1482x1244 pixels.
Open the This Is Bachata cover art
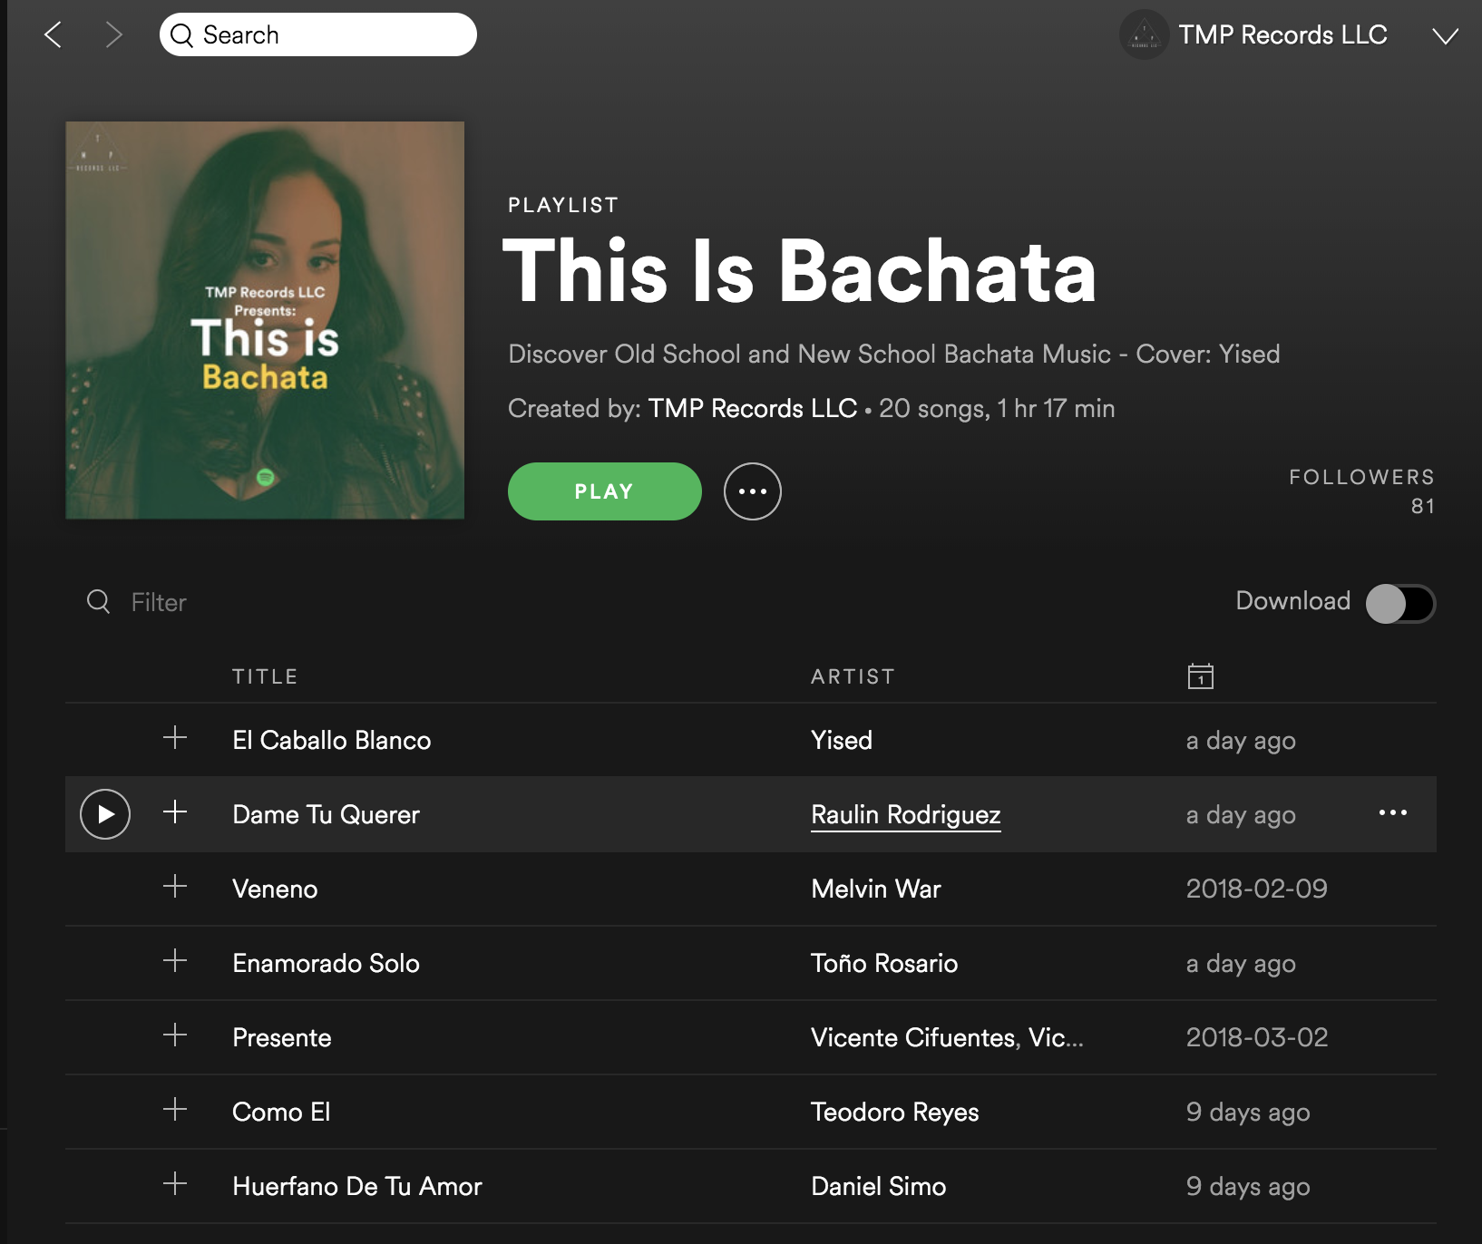265,320
